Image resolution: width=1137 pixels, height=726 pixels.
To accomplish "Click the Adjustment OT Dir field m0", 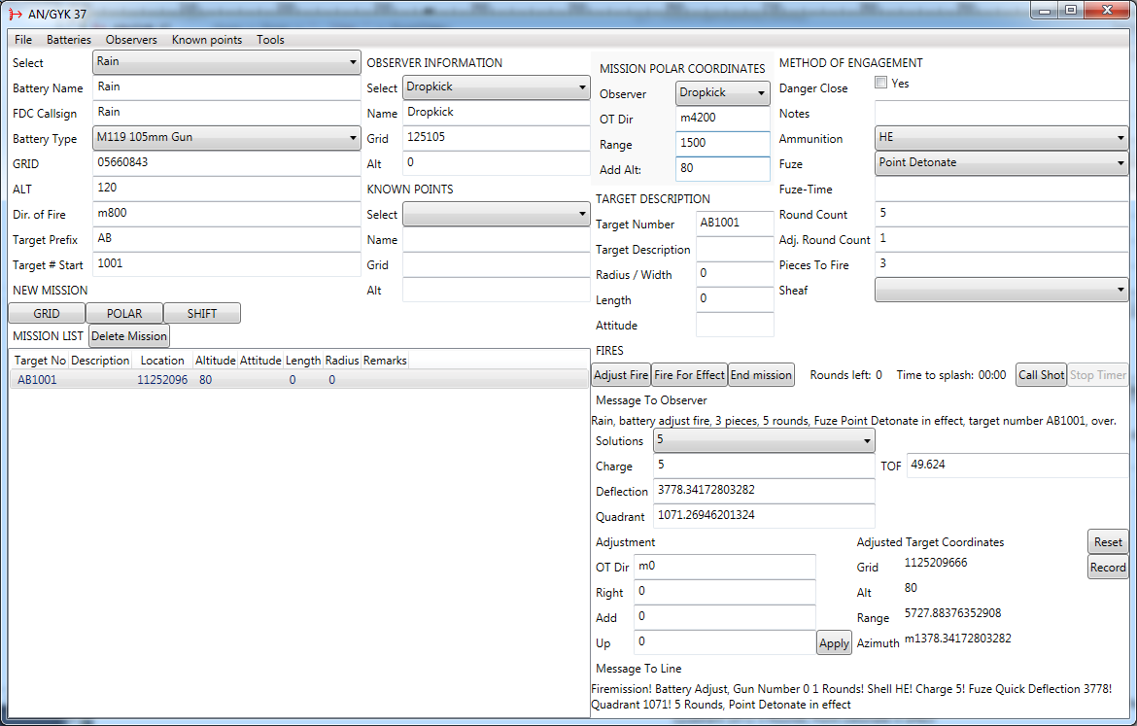I will (x=724, y=568).
